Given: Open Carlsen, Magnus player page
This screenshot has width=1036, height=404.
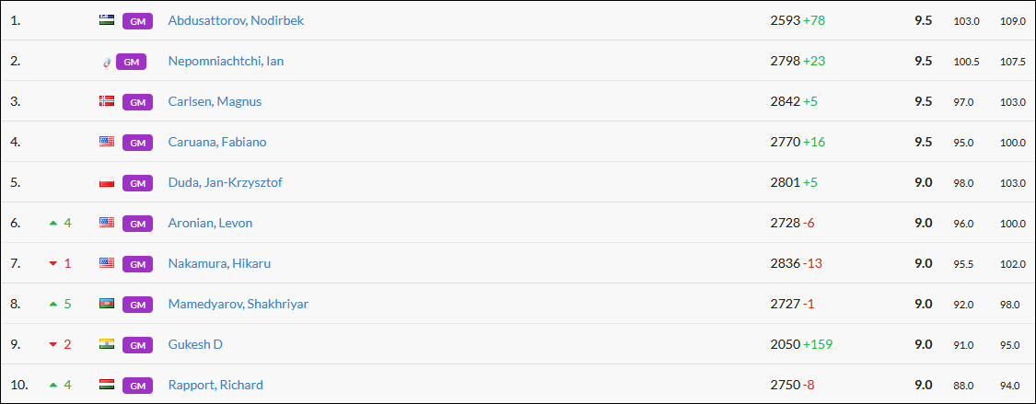Looking at the screenshot, I should (x=215, y=101).
